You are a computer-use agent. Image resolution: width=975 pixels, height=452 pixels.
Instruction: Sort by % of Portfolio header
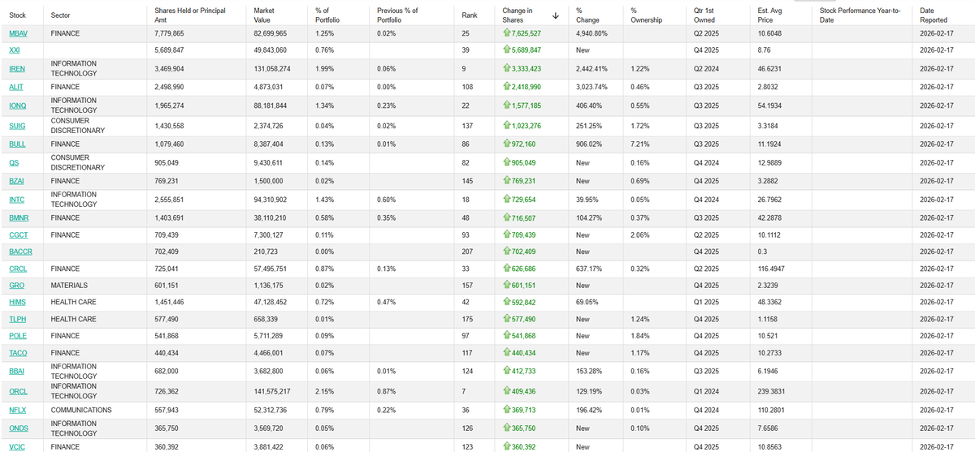[x=327, y=15]
